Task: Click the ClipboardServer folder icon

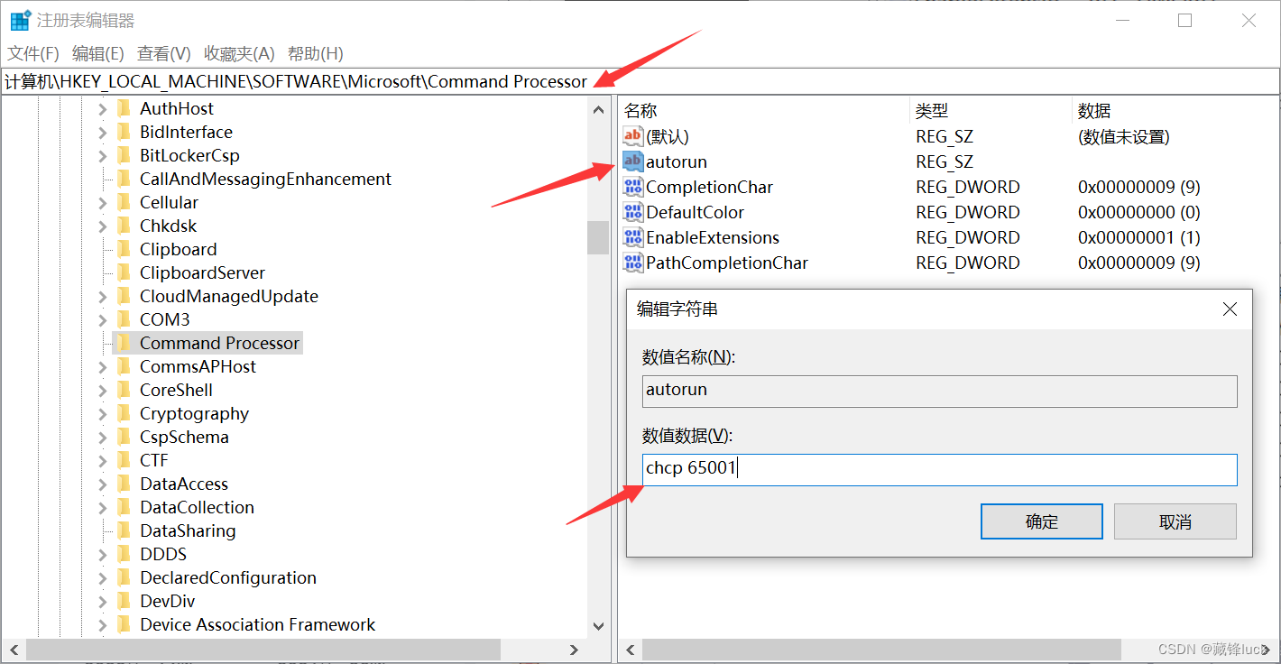Action: (124, 272)
